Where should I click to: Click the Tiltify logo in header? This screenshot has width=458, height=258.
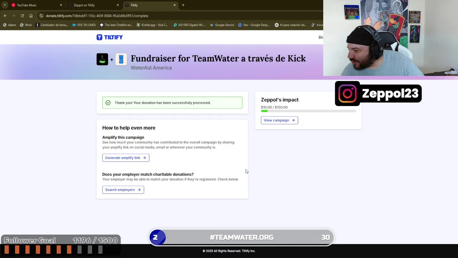tap(109, 37)
